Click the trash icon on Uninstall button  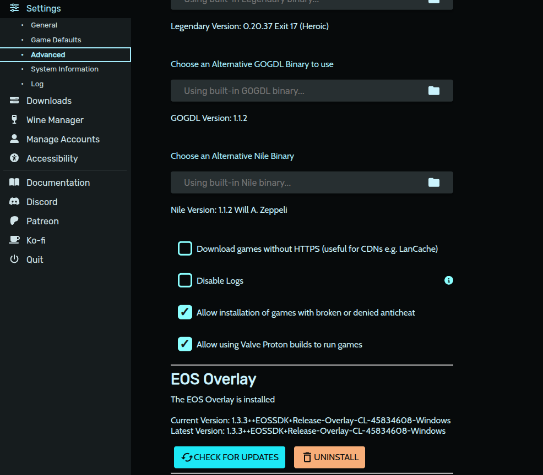pos(307,457)
